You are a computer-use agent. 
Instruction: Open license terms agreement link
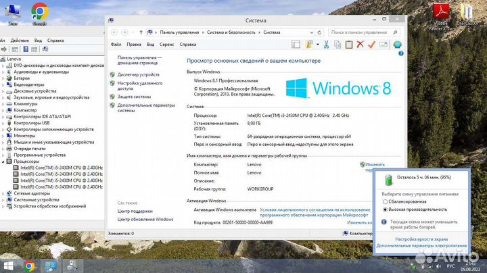(315, 212)
